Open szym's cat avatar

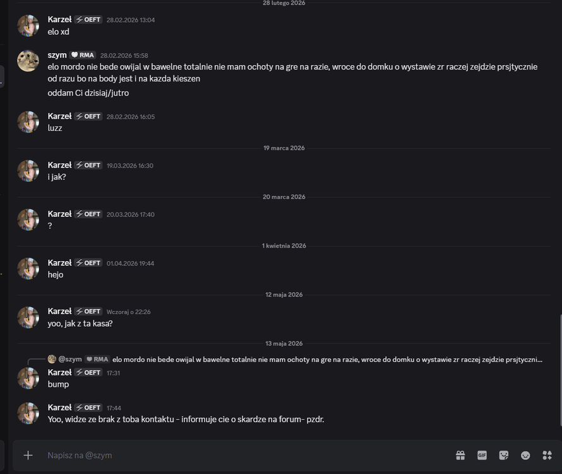pyautogui.click(x=28, y=61)
